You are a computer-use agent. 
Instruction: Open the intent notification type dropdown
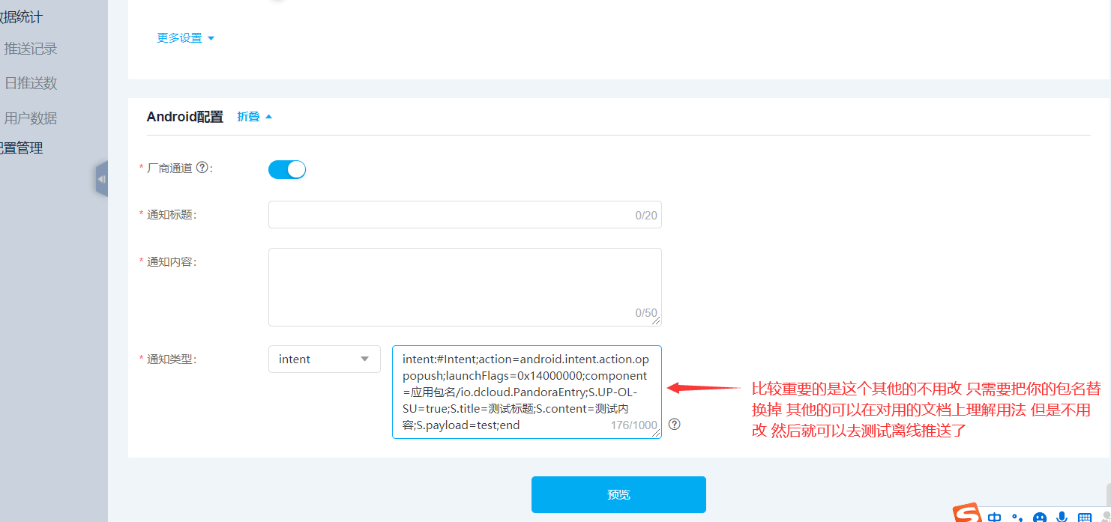[x=325, y=359]
